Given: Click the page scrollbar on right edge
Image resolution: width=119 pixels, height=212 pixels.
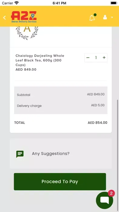Looking at the screenshot, I should coord(118,135).
